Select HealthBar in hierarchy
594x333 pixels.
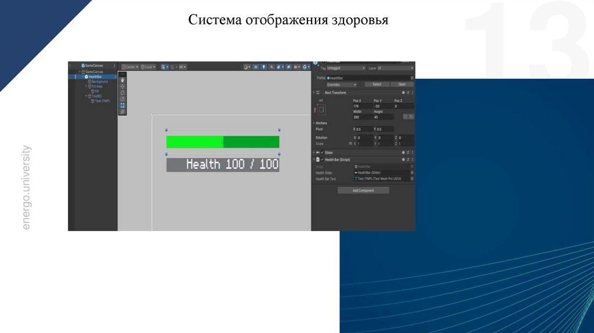[95, 77]
